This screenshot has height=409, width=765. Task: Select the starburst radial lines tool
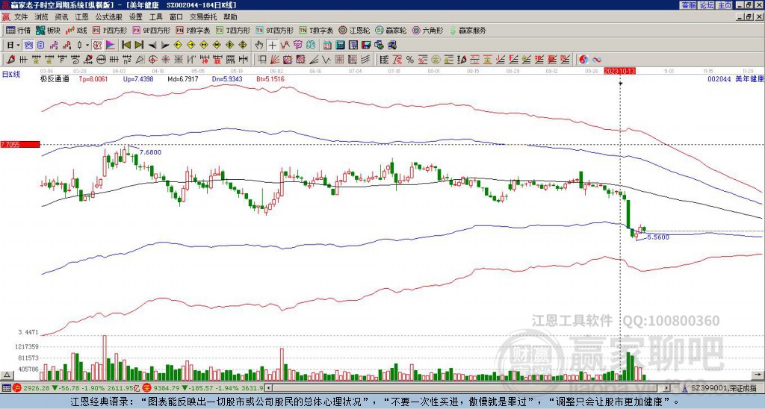click(165, 60)
